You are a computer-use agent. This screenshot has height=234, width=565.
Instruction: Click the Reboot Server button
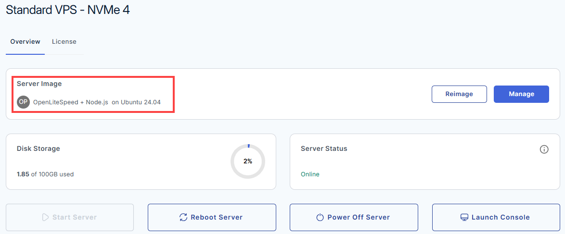pos(212,218)
